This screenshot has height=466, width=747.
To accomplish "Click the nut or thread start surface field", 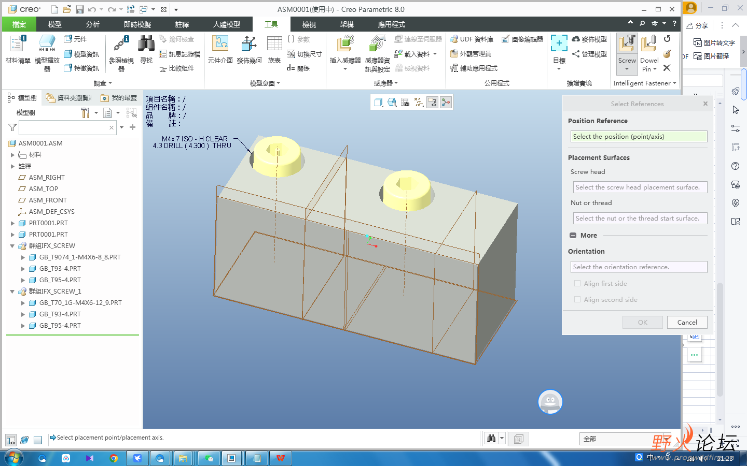I will point(640,219).
